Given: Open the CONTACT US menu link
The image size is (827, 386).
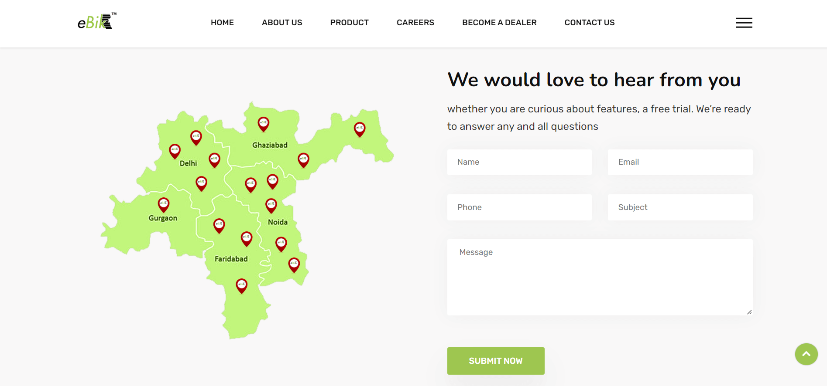Looking at the screenshot, I should click(x=589, y=23).
